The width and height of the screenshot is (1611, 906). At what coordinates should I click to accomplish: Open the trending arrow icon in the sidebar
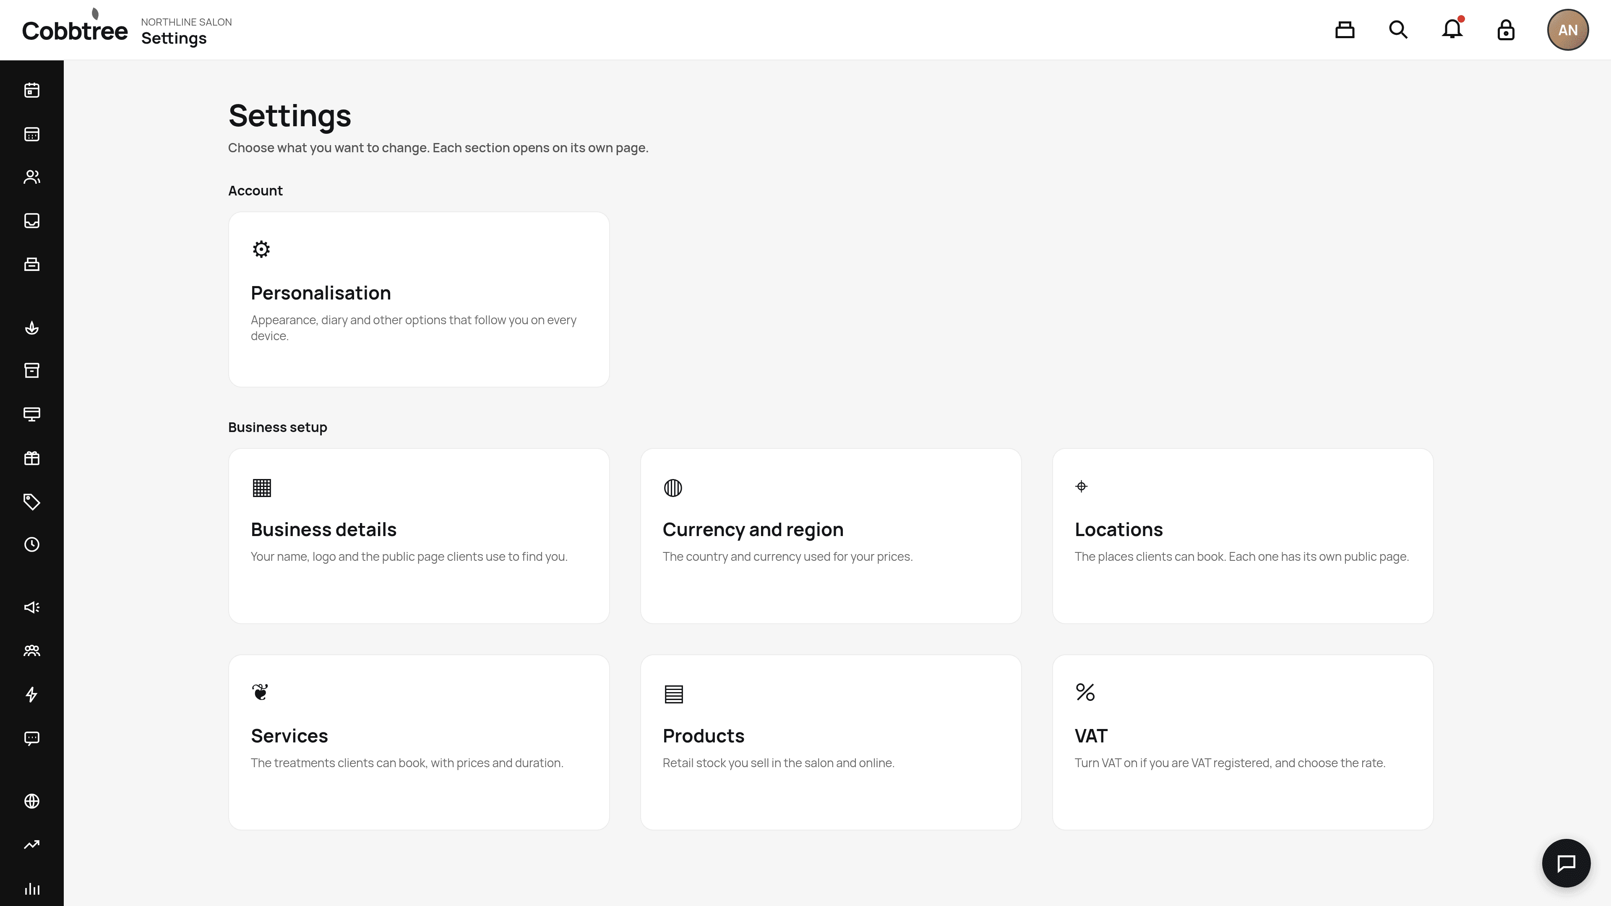tap(32, 845)
